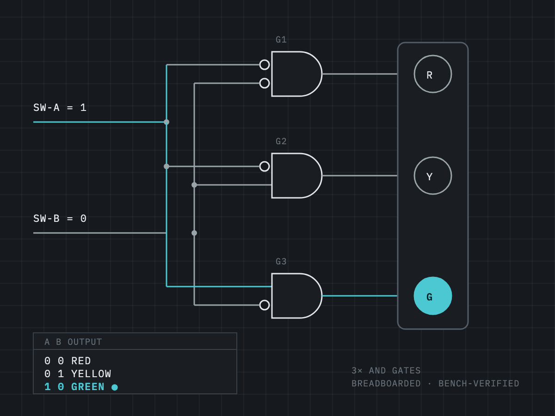Toggle the SW-B = 0 switch label

point(60,219)
